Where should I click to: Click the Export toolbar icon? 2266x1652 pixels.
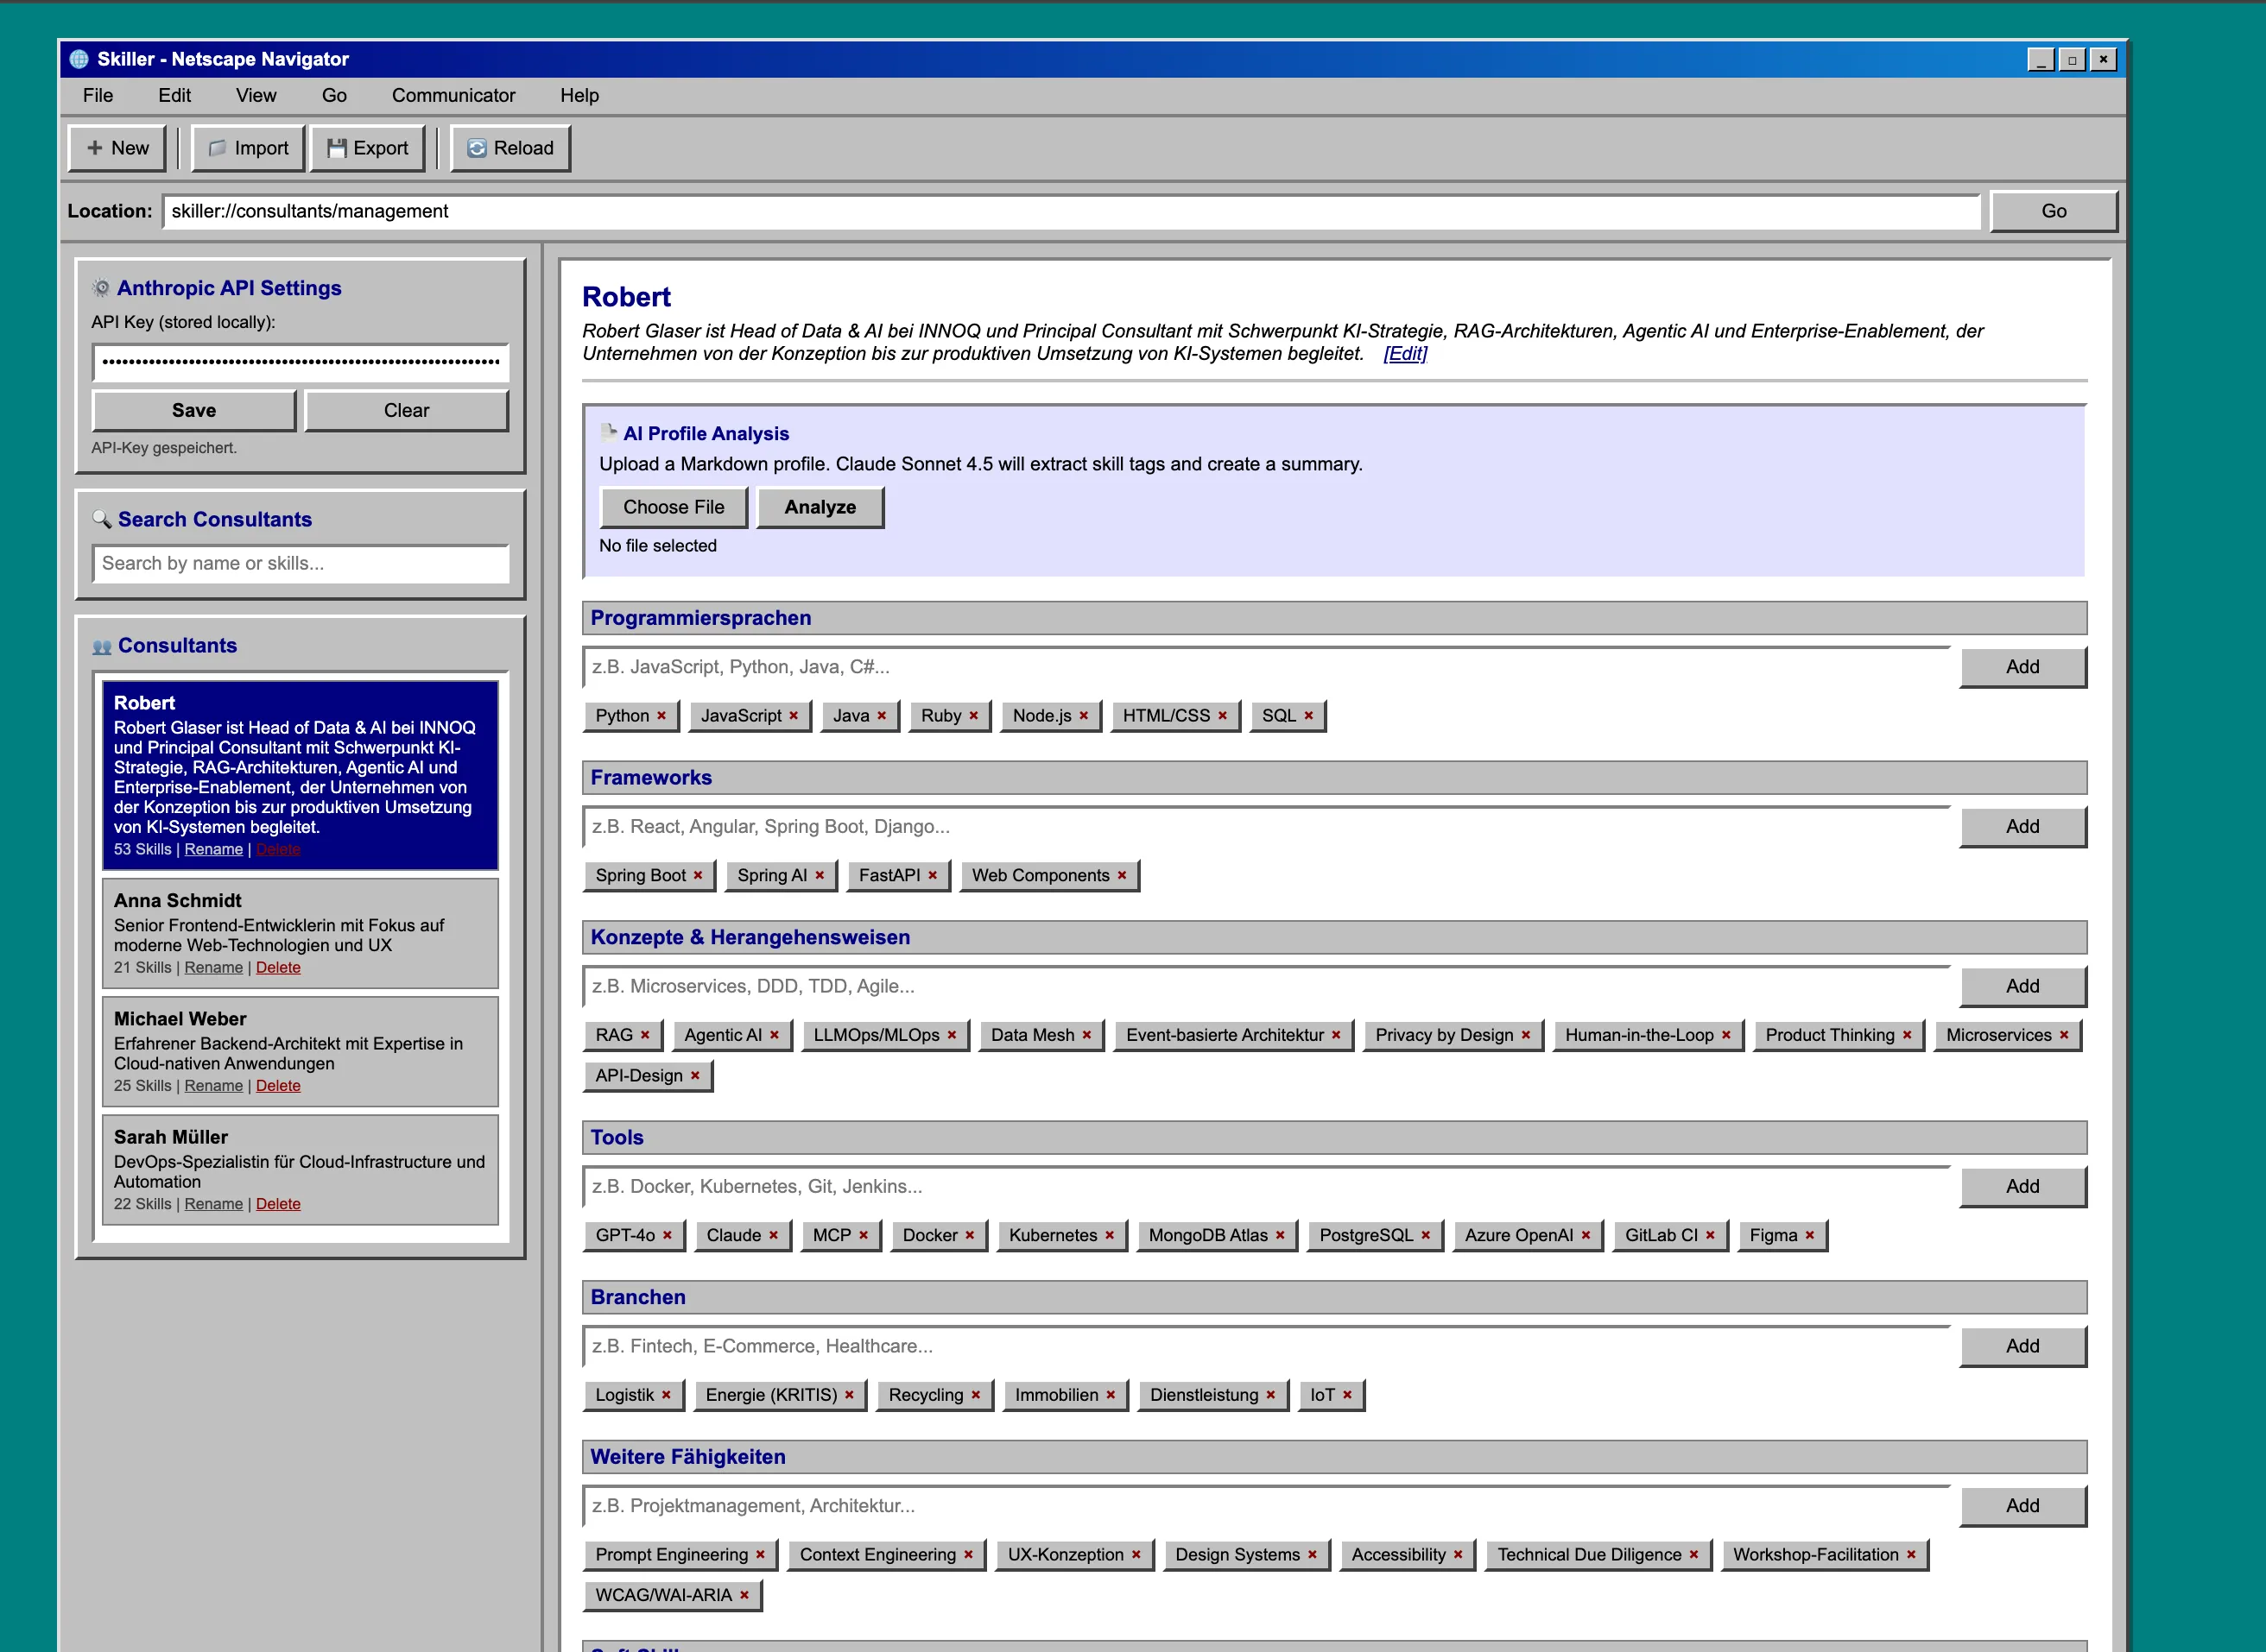337,147
